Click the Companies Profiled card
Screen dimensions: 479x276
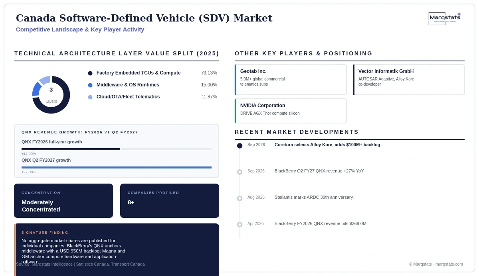(x=170, y=201)
